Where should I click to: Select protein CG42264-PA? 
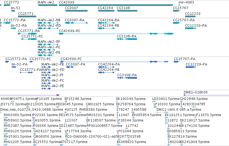pyautogui.click(x=106, y=67)
